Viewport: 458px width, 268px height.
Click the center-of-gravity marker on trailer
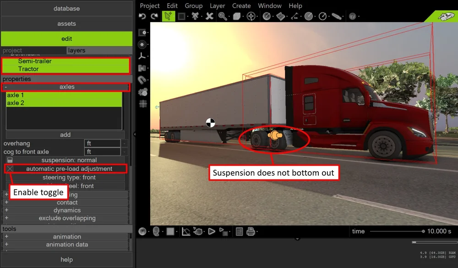210,123
